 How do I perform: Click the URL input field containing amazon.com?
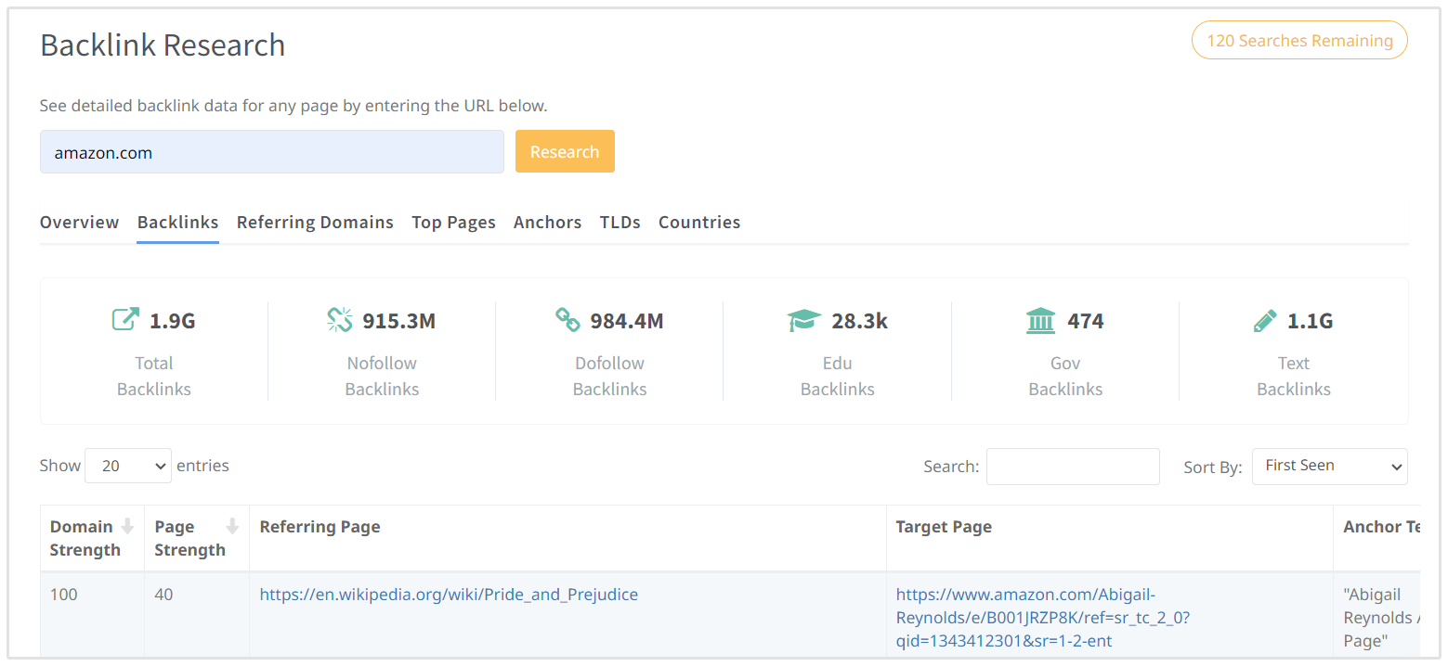click(271, 152)
